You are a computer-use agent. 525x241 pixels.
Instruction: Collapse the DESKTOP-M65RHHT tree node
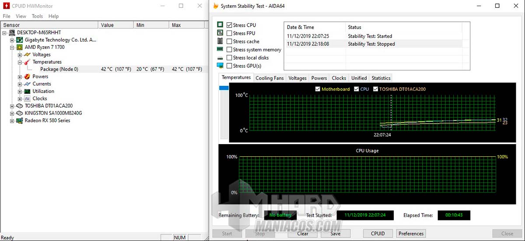click(5, 33)
